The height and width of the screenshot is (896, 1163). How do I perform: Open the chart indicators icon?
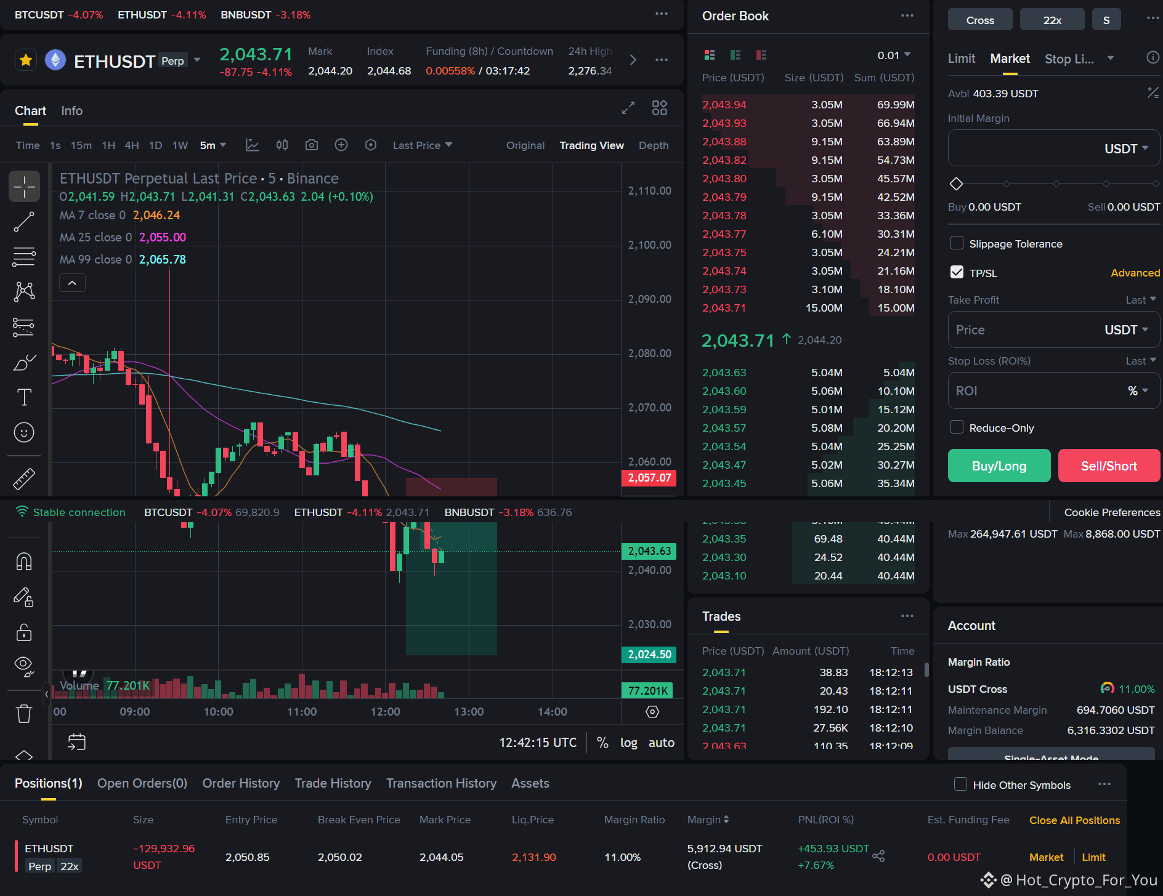point(253,145)
